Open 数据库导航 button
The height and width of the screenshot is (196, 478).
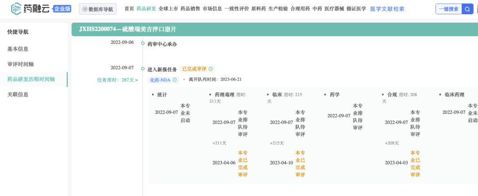(x=97, y=9)
